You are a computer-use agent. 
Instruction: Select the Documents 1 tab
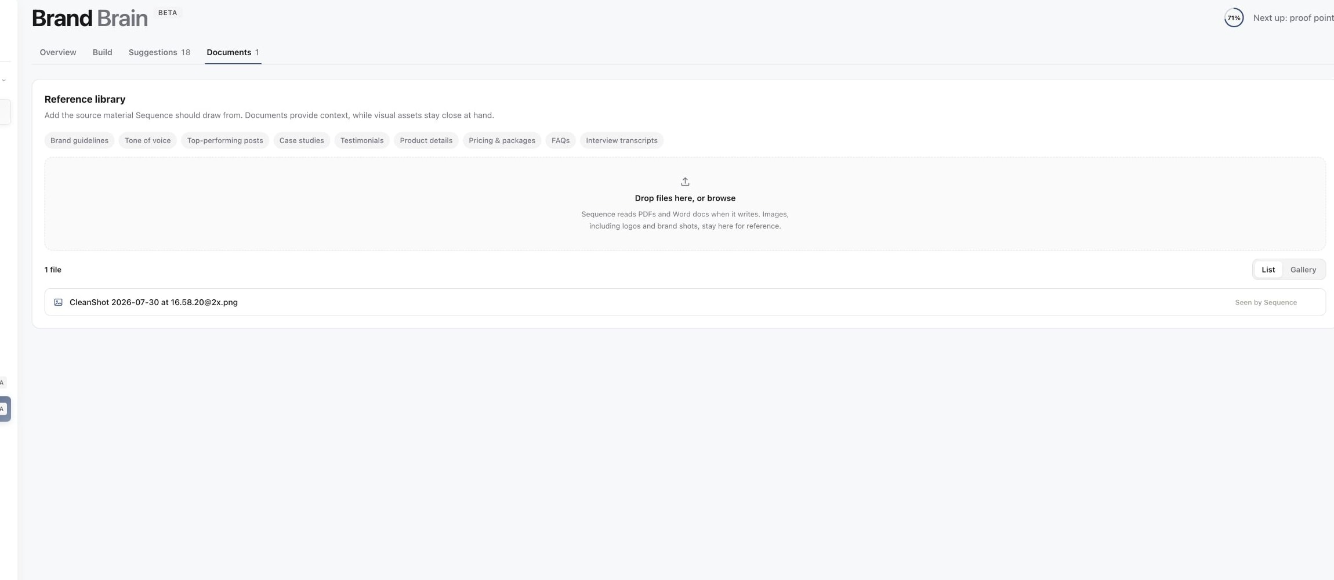(233, 52)
